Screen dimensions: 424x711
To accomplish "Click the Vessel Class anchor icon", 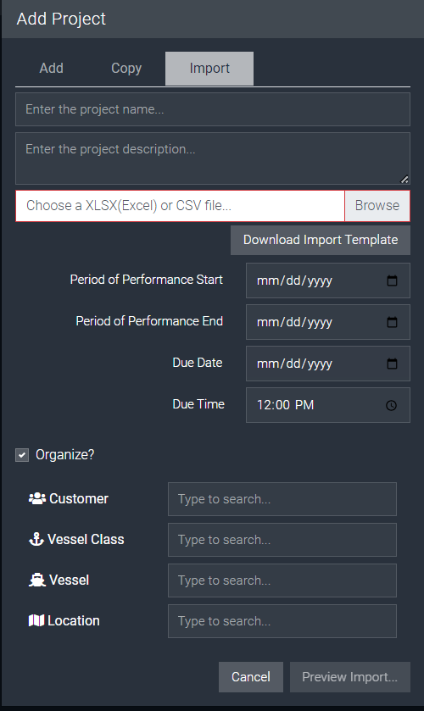I will tap(36, 540).
